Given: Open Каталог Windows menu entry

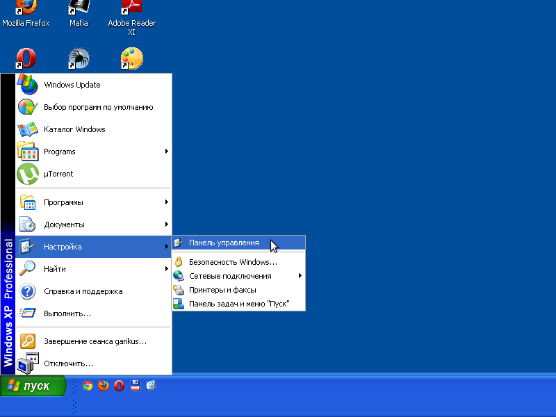Looking at the screenshot, I should (x=94, y=129).
